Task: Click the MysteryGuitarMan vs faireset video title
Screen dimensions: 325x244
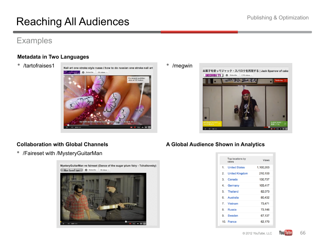Action: (x=108, y=165)
